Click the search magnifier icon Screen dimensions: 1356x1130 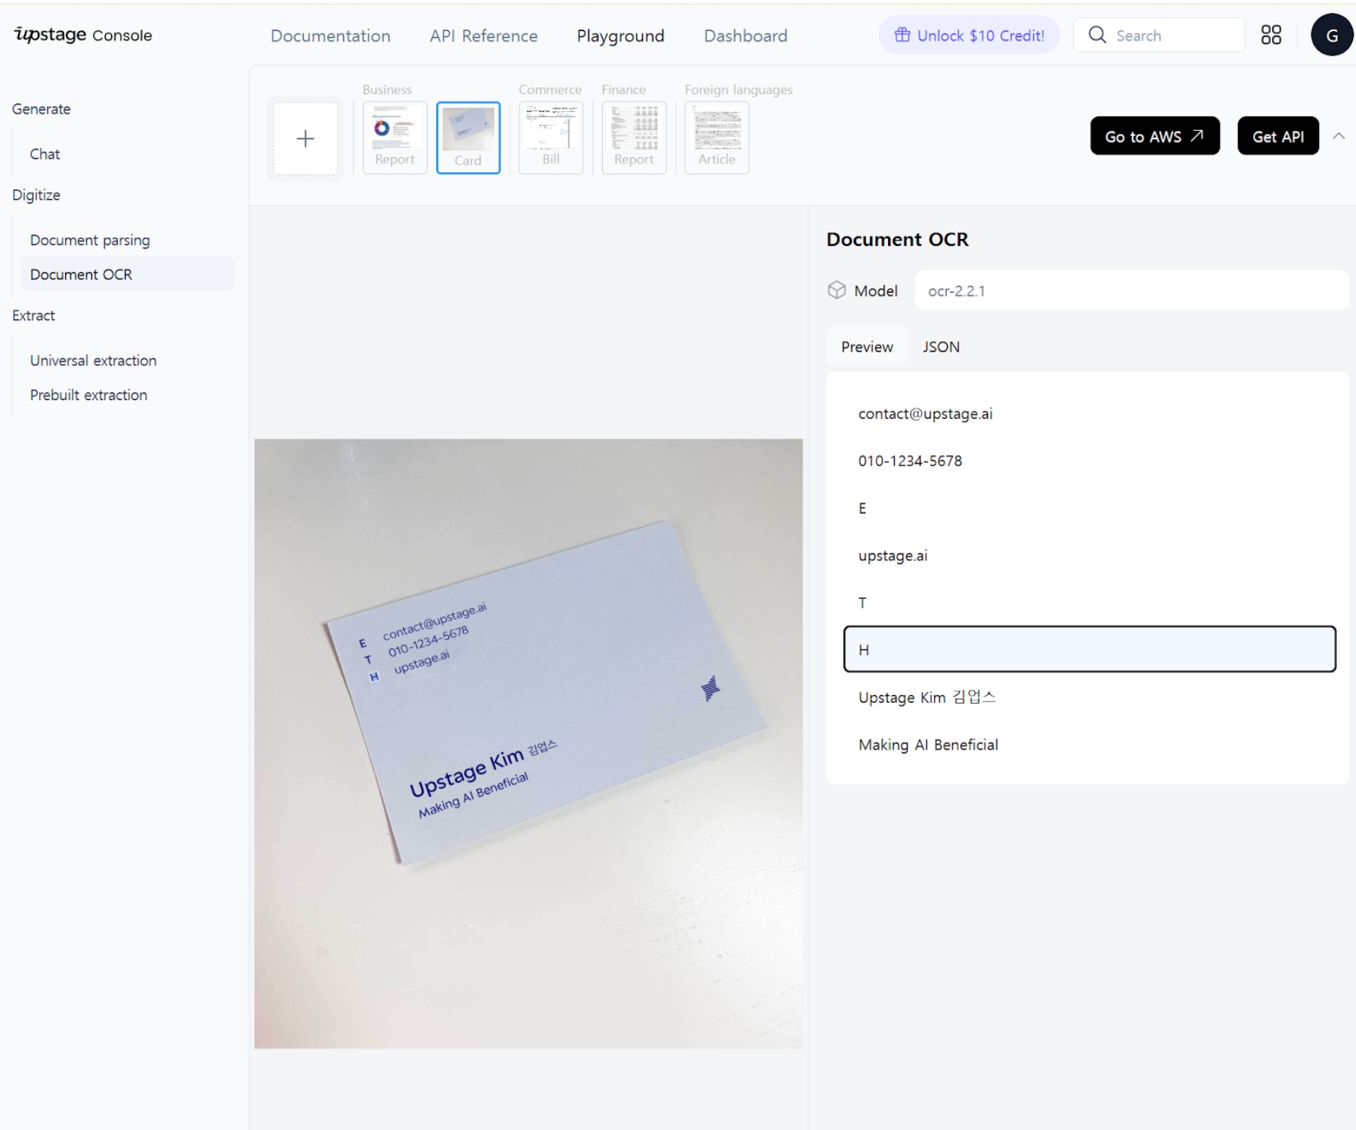click(x=1097, y=35)
